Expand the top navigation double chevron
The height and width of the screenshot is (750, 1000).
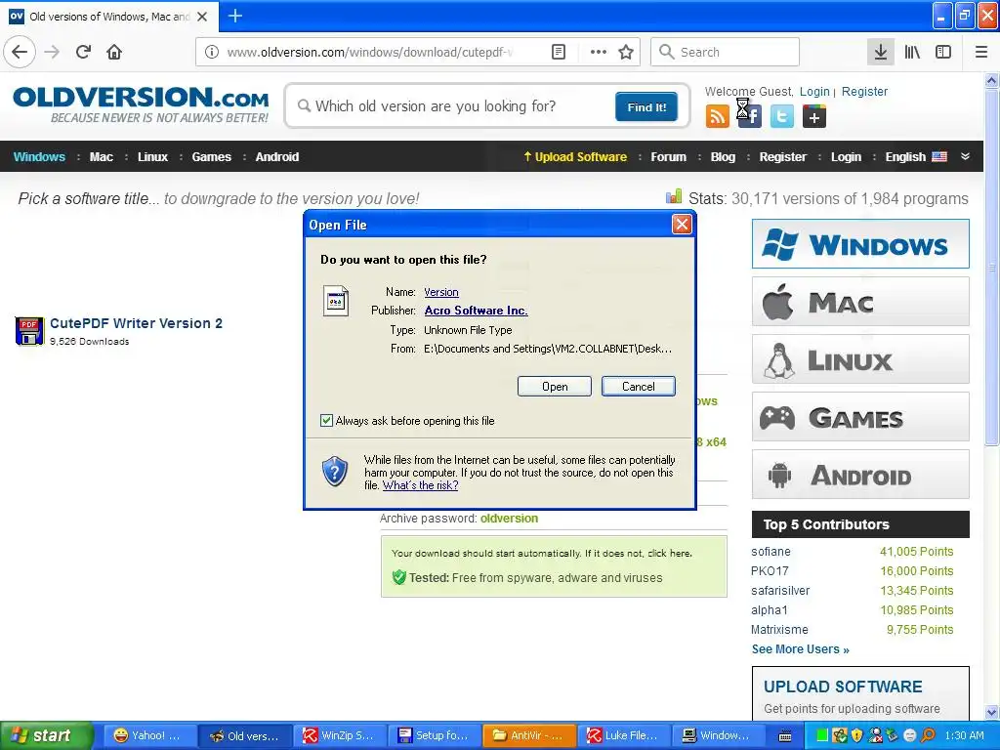tap(966, 156)
